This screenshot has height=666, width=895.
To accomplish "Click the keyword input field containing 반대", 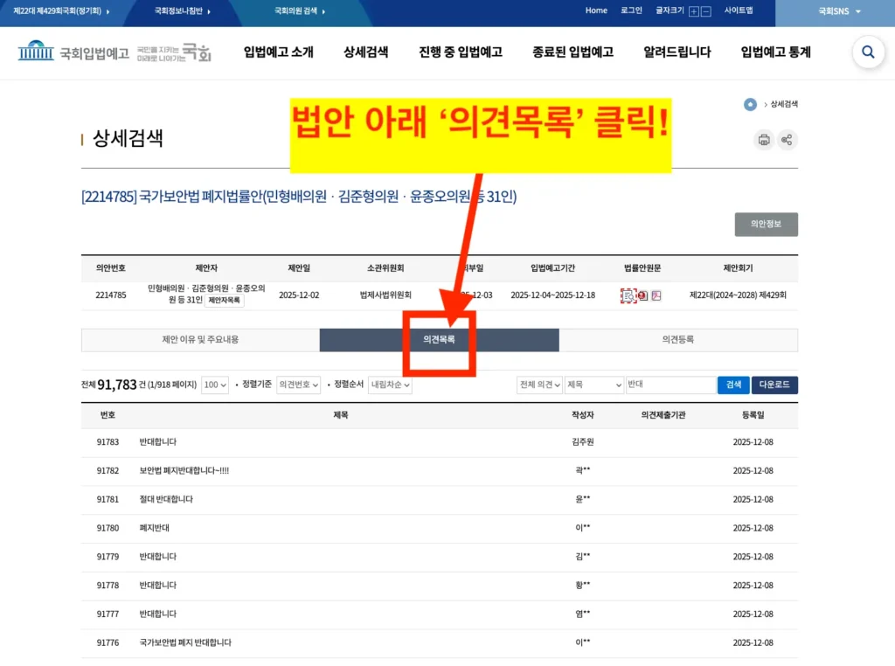I will pos(671,385).
